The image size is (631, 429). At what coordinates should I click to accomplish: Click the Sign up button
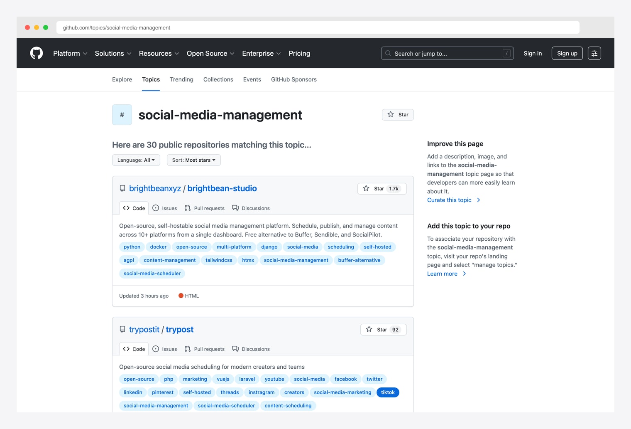coord(567,53)
